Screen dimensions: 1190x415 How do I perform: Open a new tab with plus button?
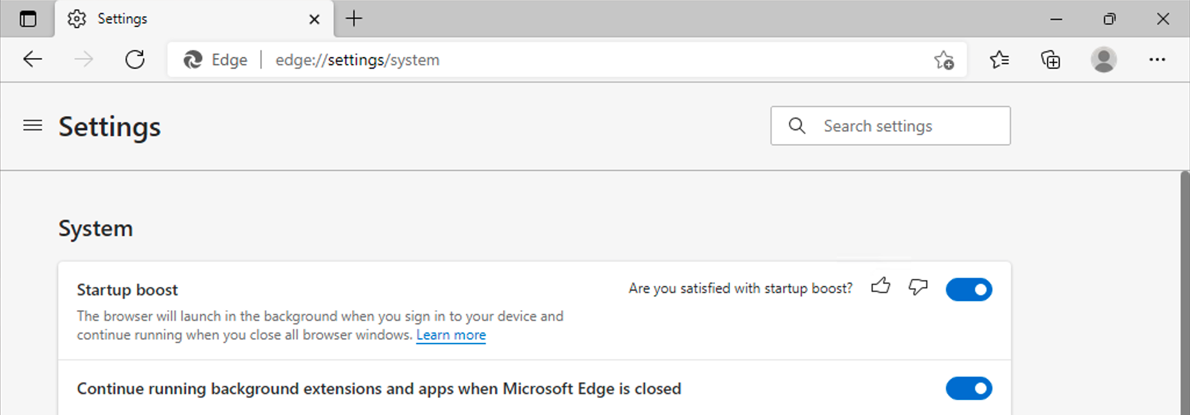[354, 19]
